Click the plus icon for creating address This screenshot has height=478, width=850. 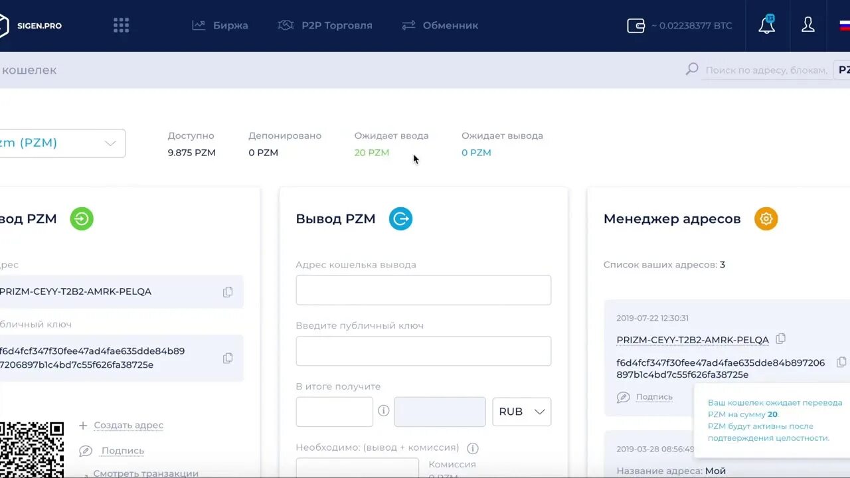pos(83,425)
